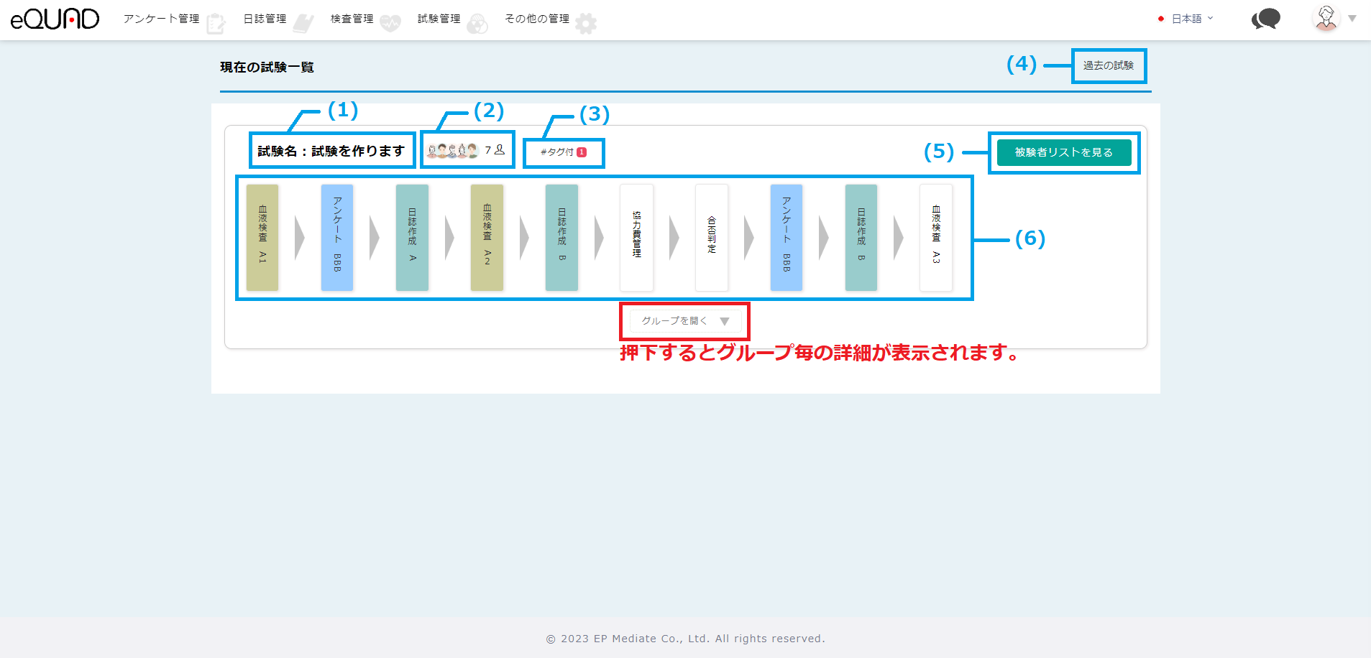Open the chat speech bubbles icon
The height and width of the screenshot is (658, 1371).
[x=1265, y=19]
